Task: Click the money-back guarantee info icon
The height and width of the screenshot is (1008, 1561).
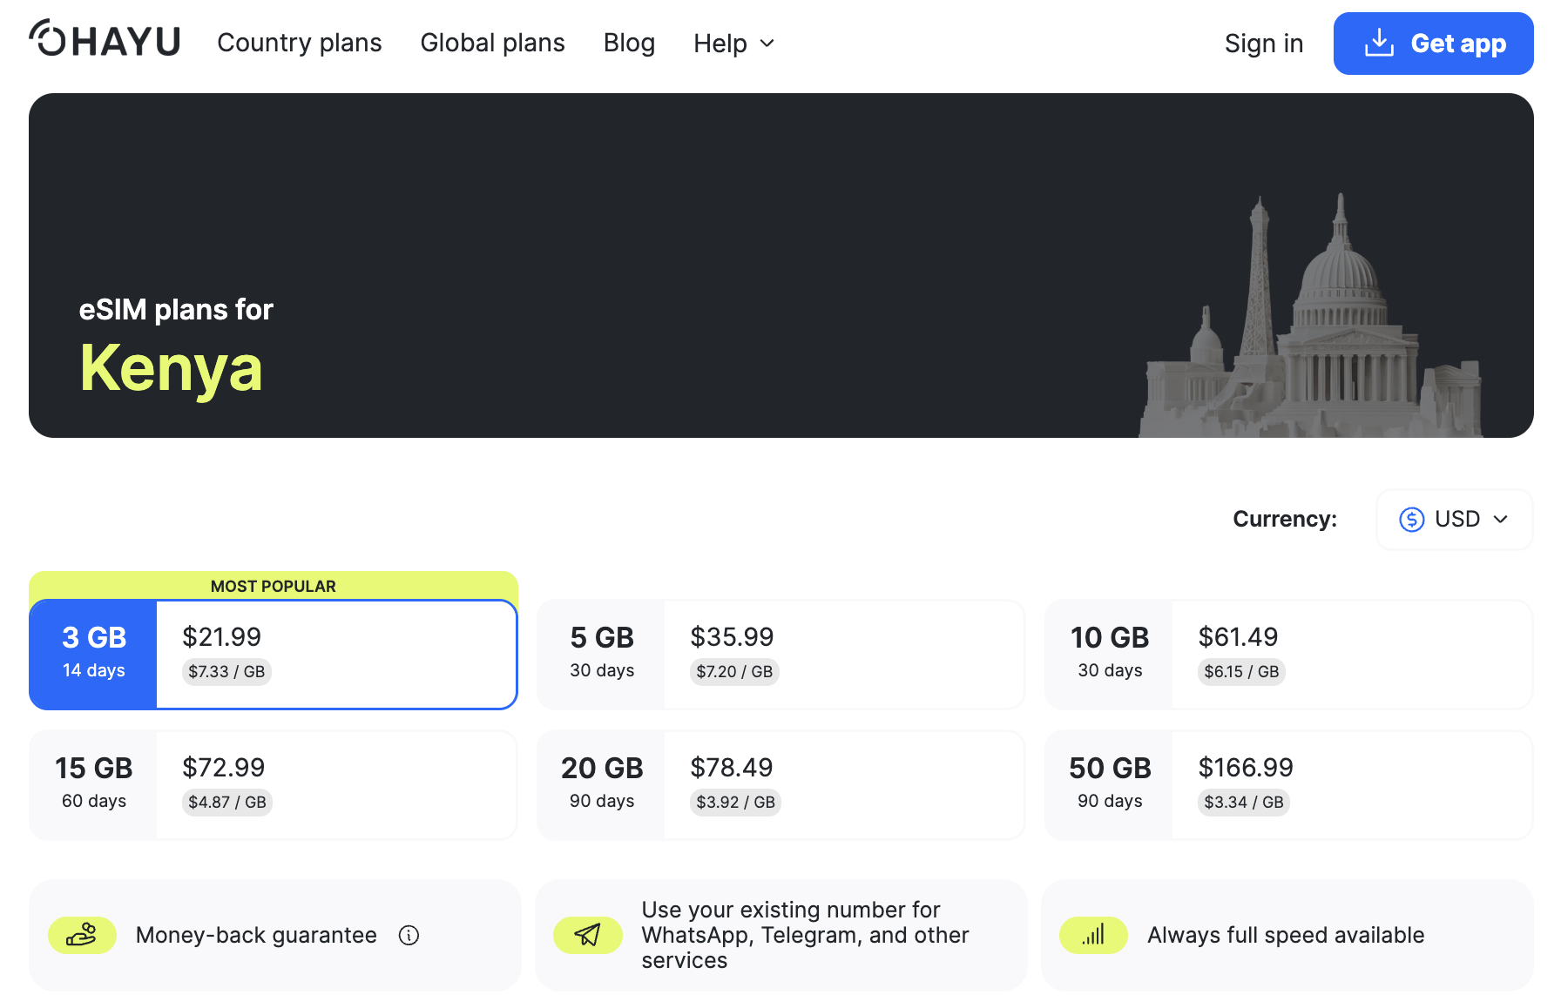Action: click(x=409, y=935)
